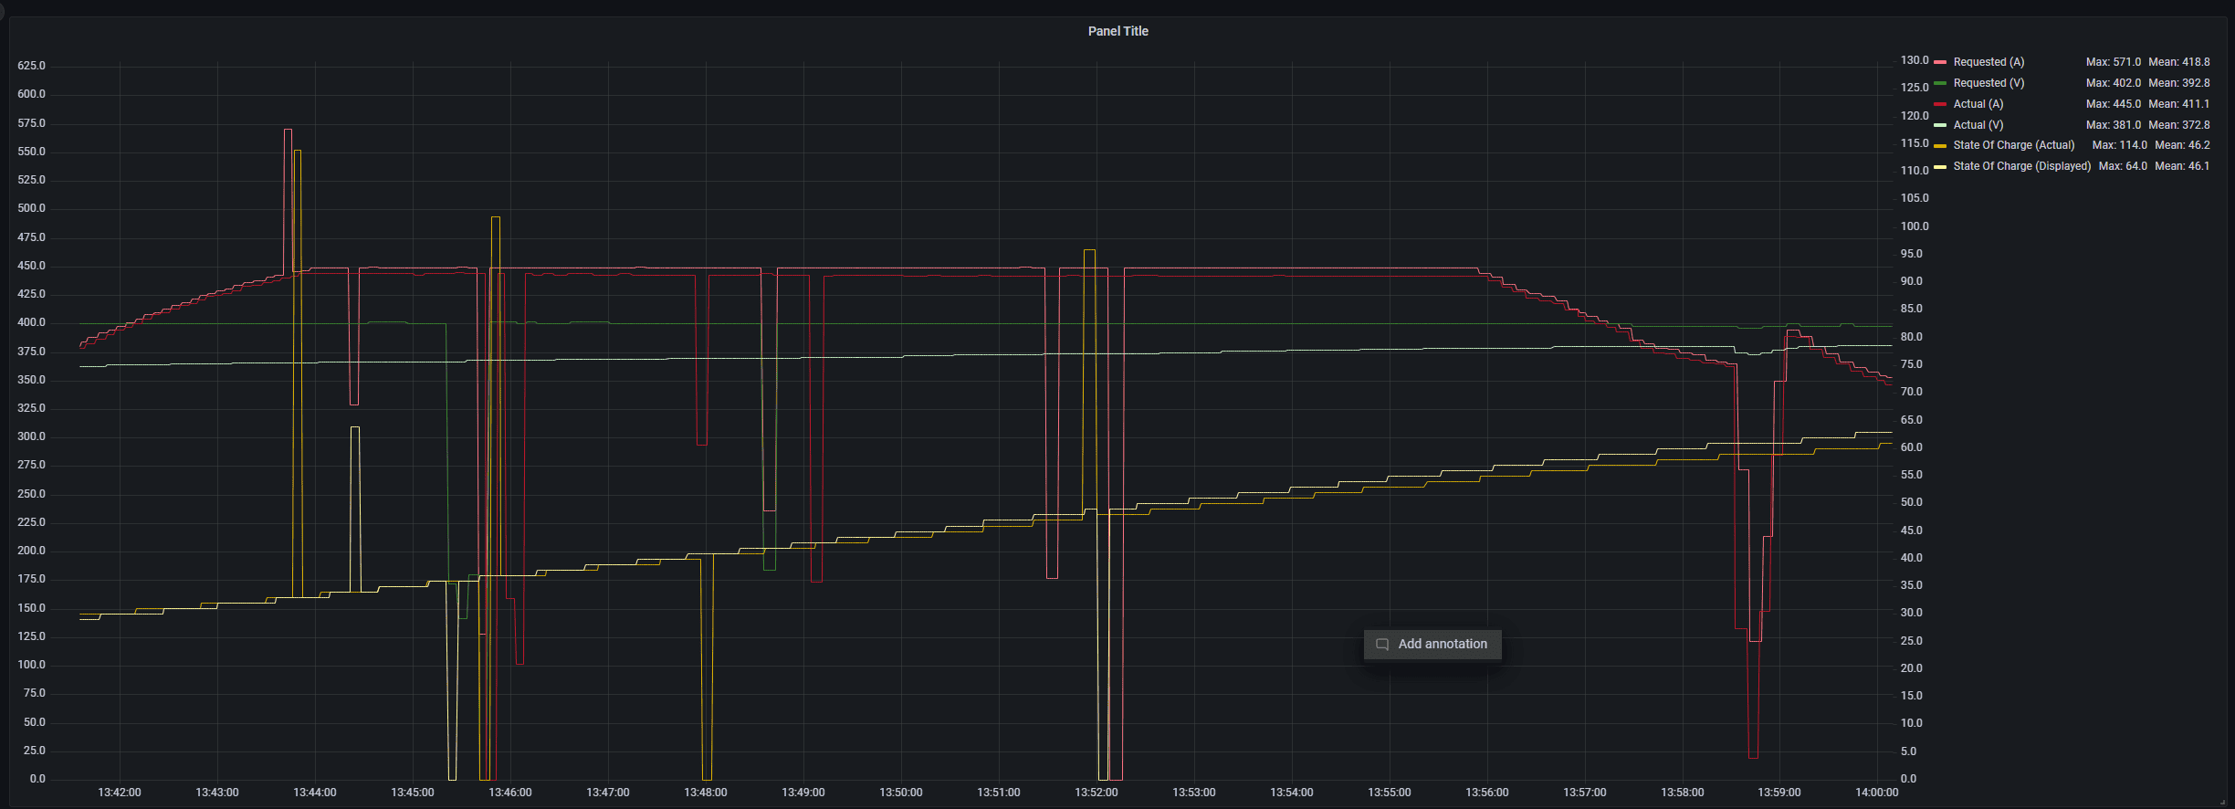Click the 13:52:00 time axis label
Image resolution: width=2235 pixels, height=809 pixels.
1096,793
